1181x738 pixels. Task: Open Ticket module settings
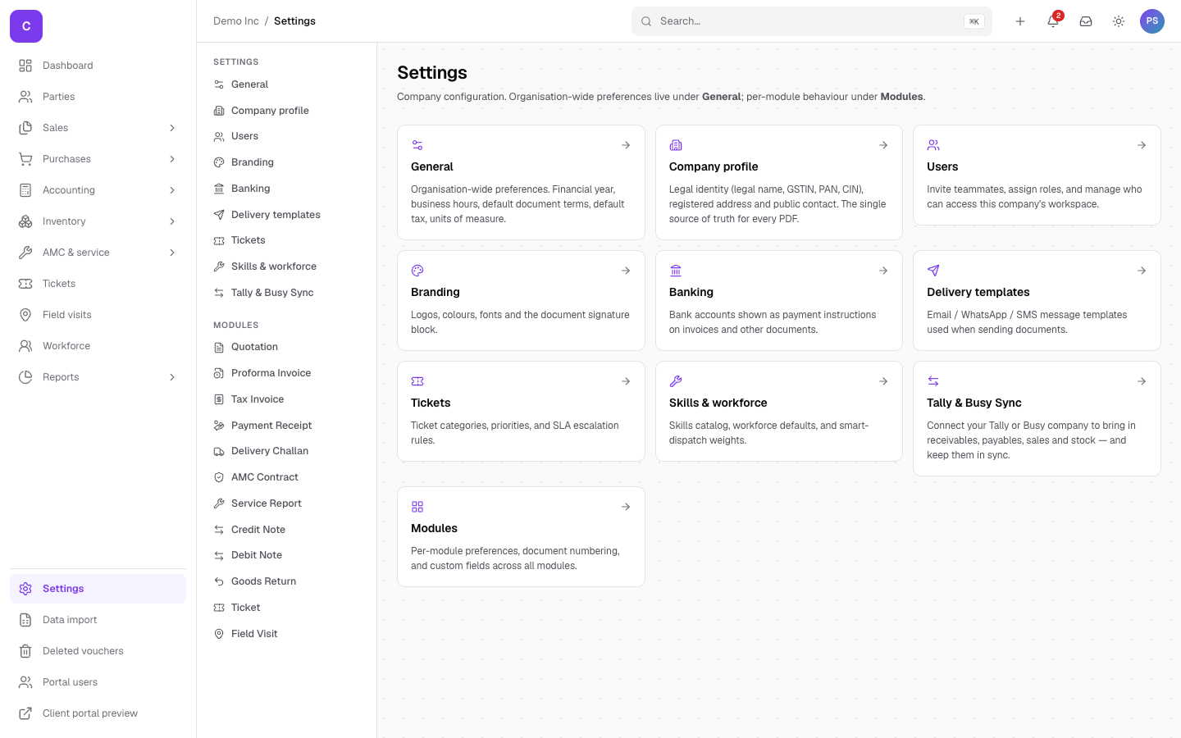click(x=286, y=608)
